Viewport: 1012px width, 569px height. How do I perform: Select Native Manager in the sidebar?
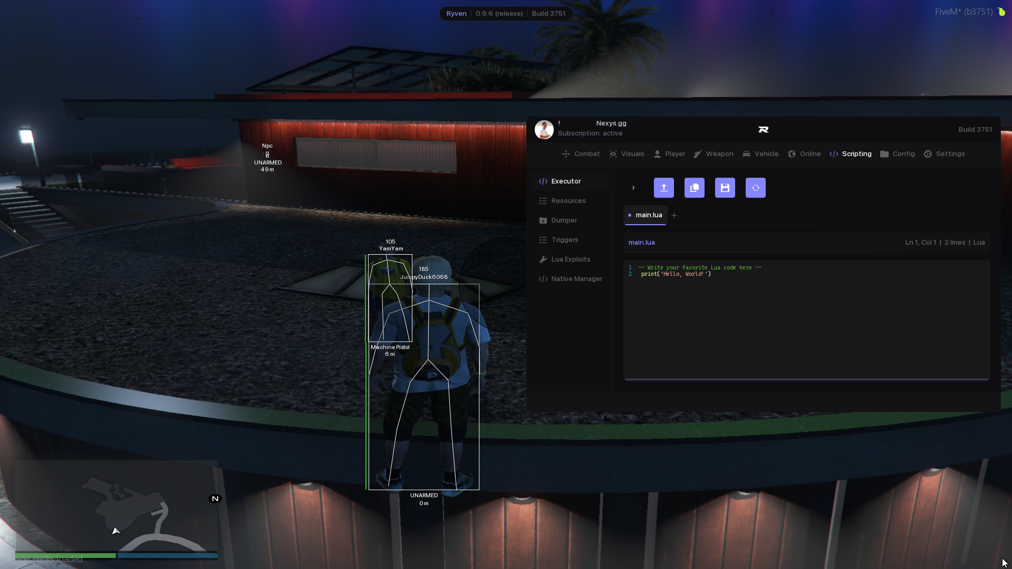click(570, 279)
